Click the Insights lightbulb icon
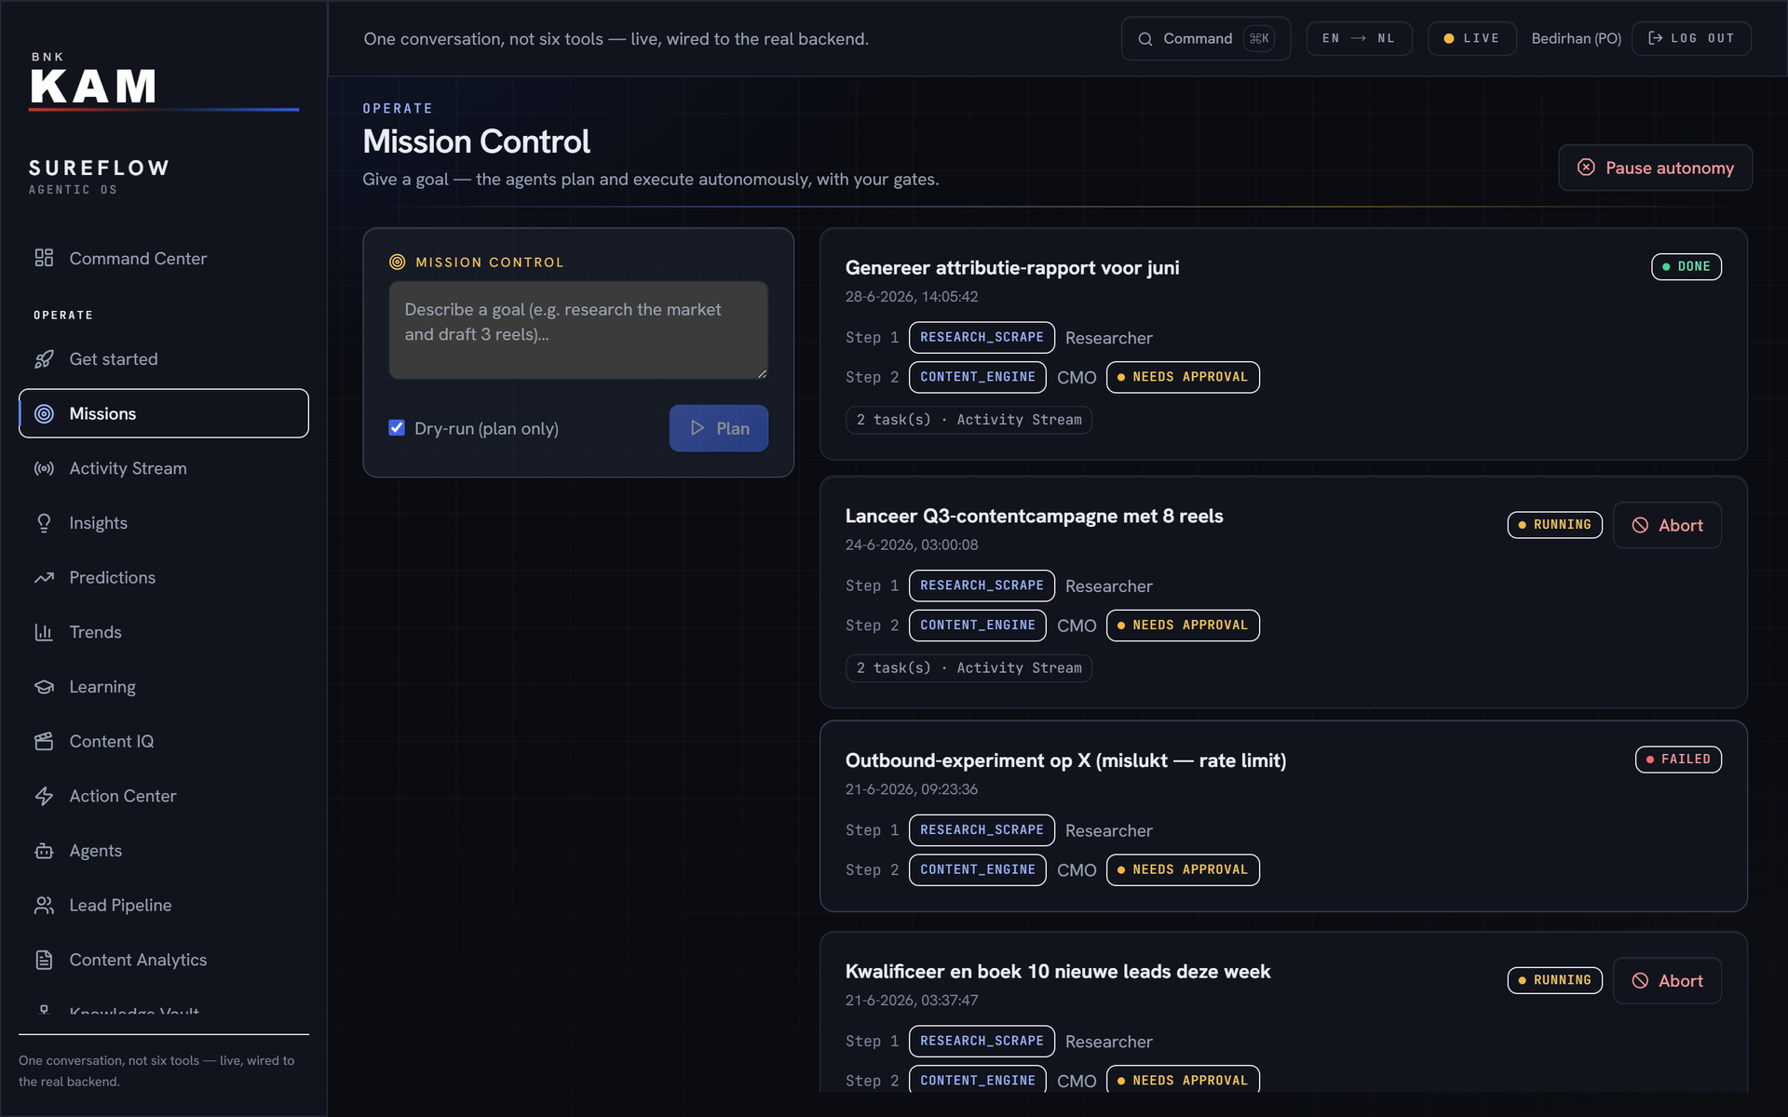The width and height of the screenshot is (1788, 1117). (x=44, y=523)
